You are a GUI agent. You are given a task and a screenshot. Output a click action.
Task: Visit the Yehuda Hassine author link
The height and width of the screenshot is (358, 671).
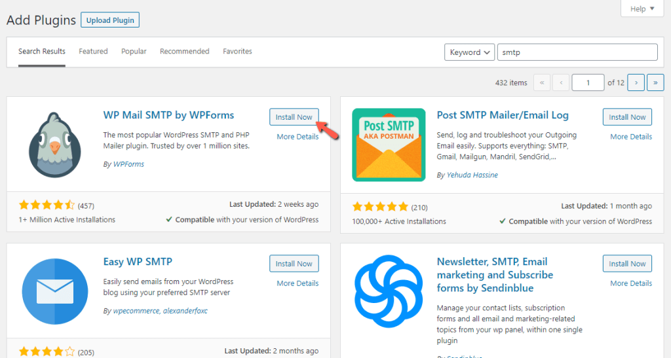(x=472, y=175)
